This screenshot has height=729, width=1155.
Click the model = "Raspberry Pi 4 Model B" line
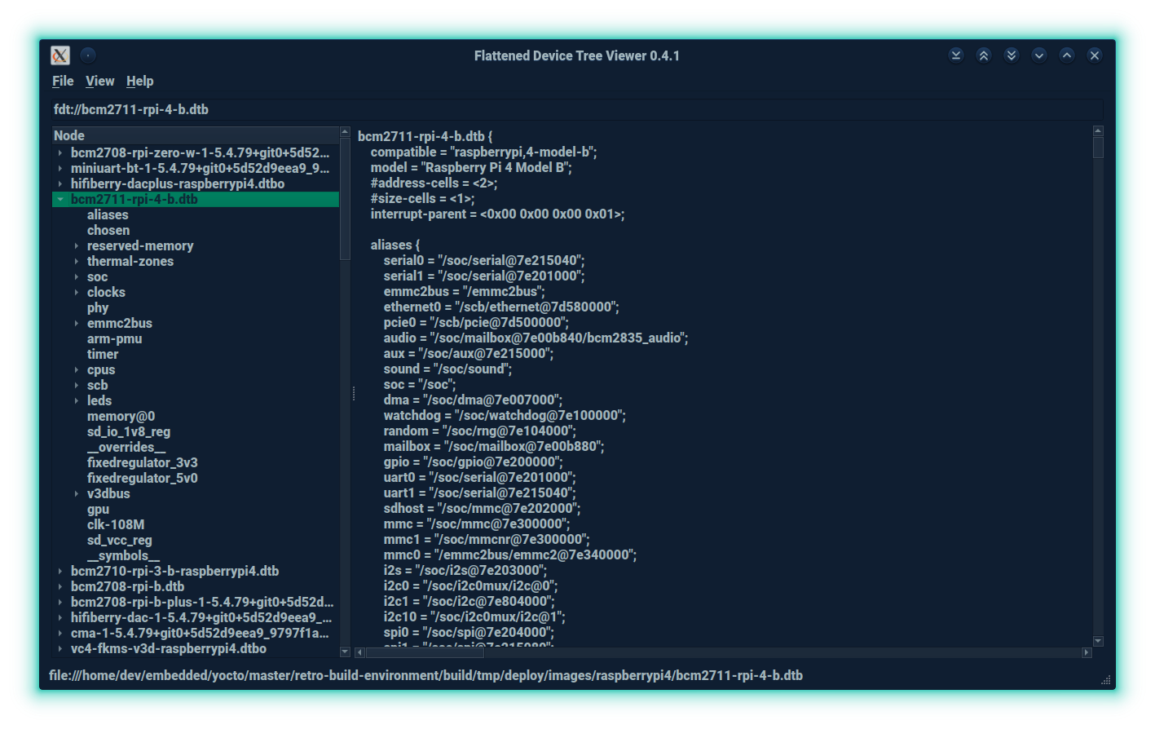tap(471, 167)
